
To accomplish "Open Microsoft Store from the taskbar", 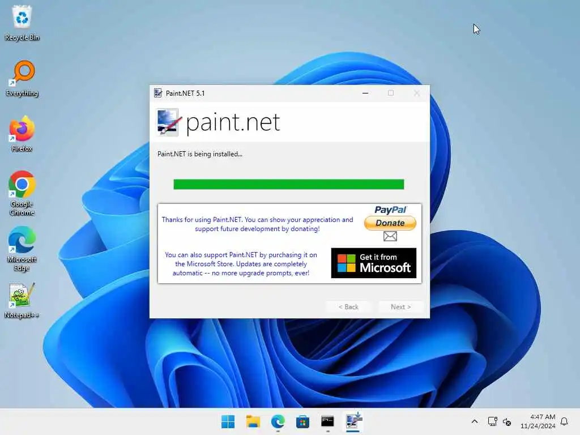I will point(302,421).
